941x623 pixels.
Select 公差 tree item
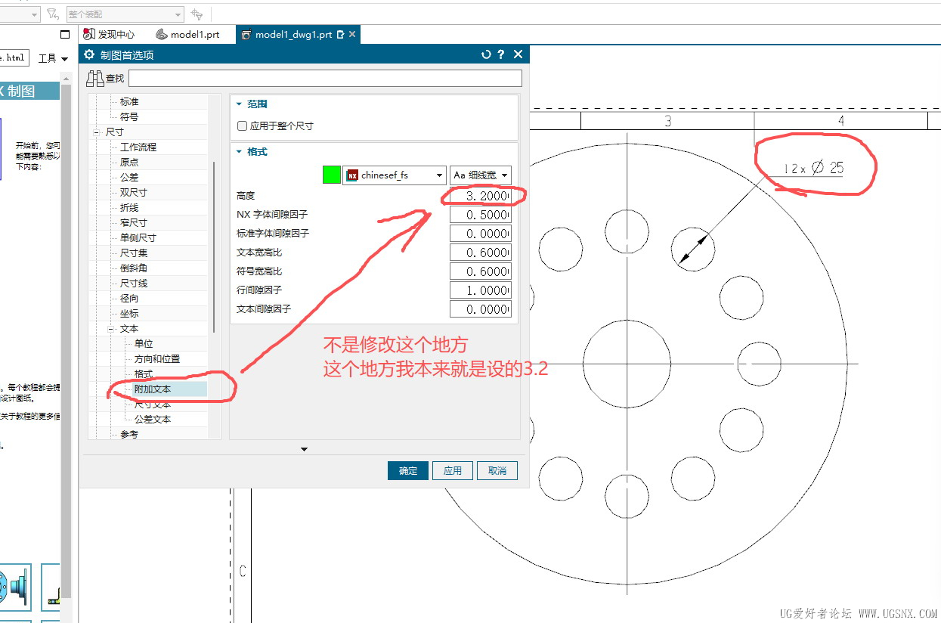click(x=129, y=178)
